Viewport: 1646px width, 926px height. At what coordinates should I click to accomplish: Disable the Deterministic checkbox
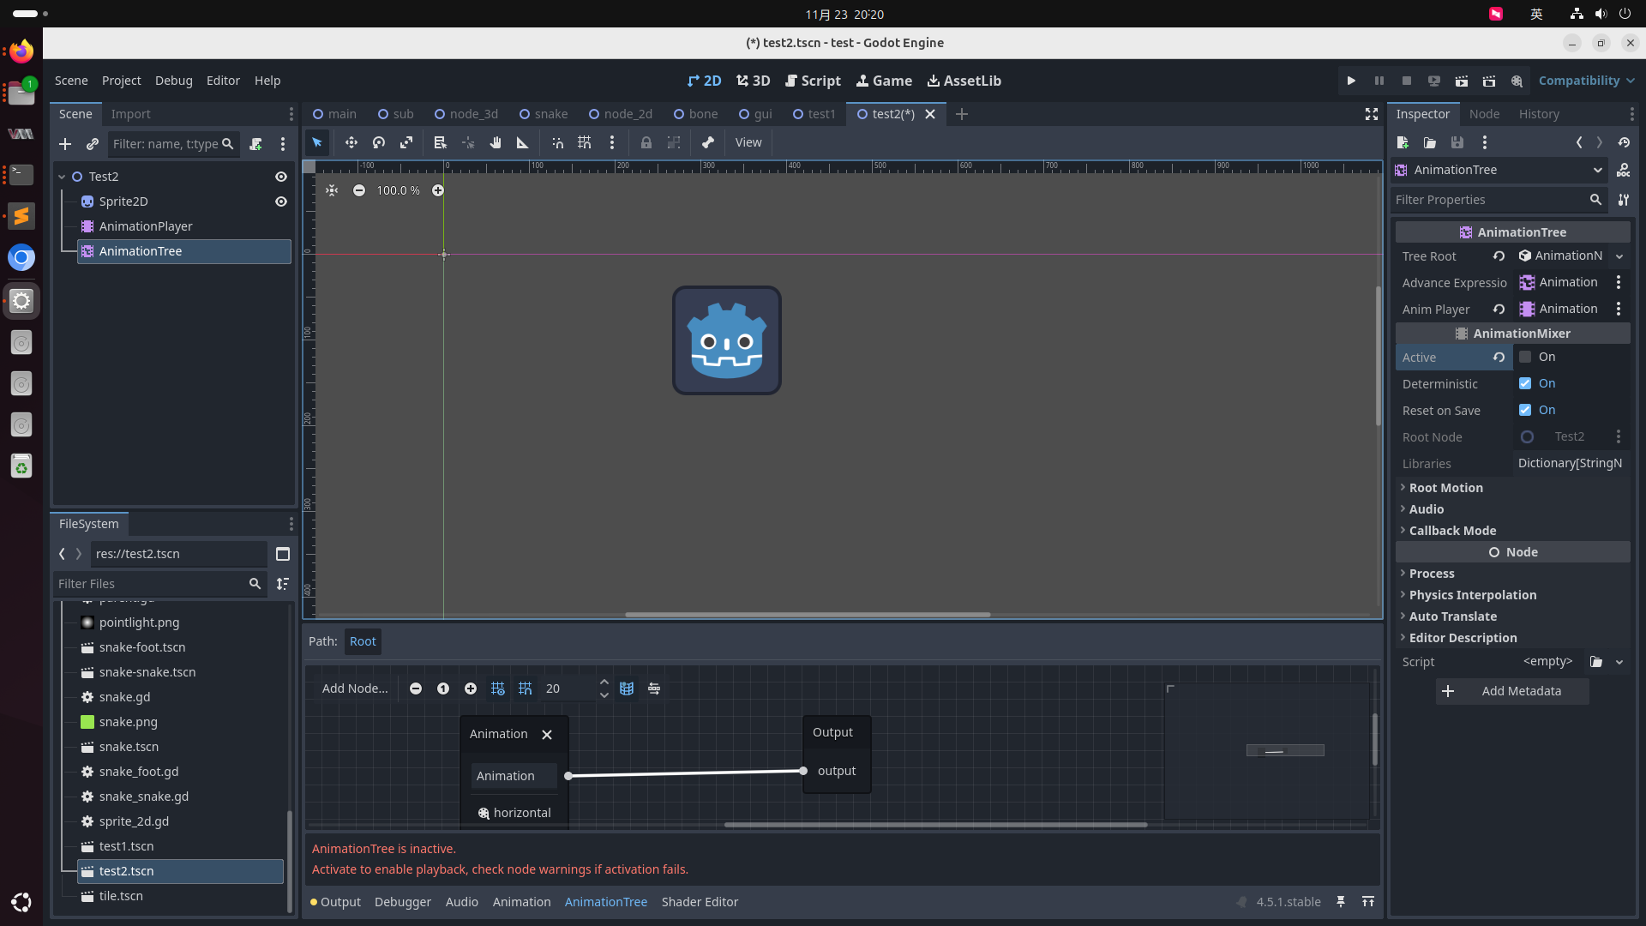1525,384
